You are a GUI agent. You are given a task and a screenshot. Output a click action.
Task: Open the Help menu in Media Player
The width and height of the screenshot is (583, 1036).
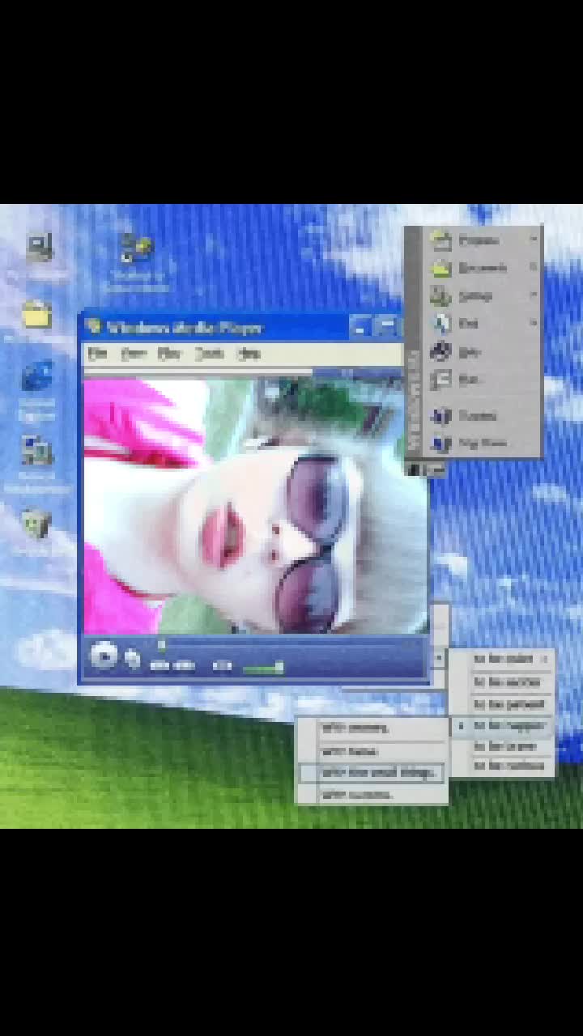click(249, 354)
